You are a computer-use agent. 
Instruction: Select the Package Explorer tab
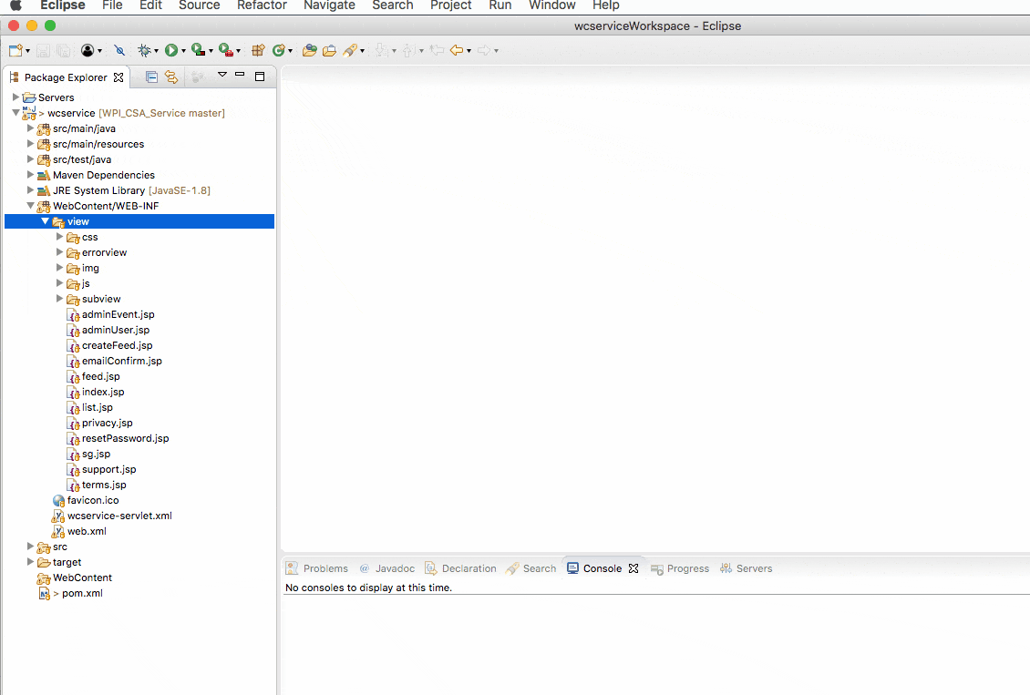[x=66, y=77]
